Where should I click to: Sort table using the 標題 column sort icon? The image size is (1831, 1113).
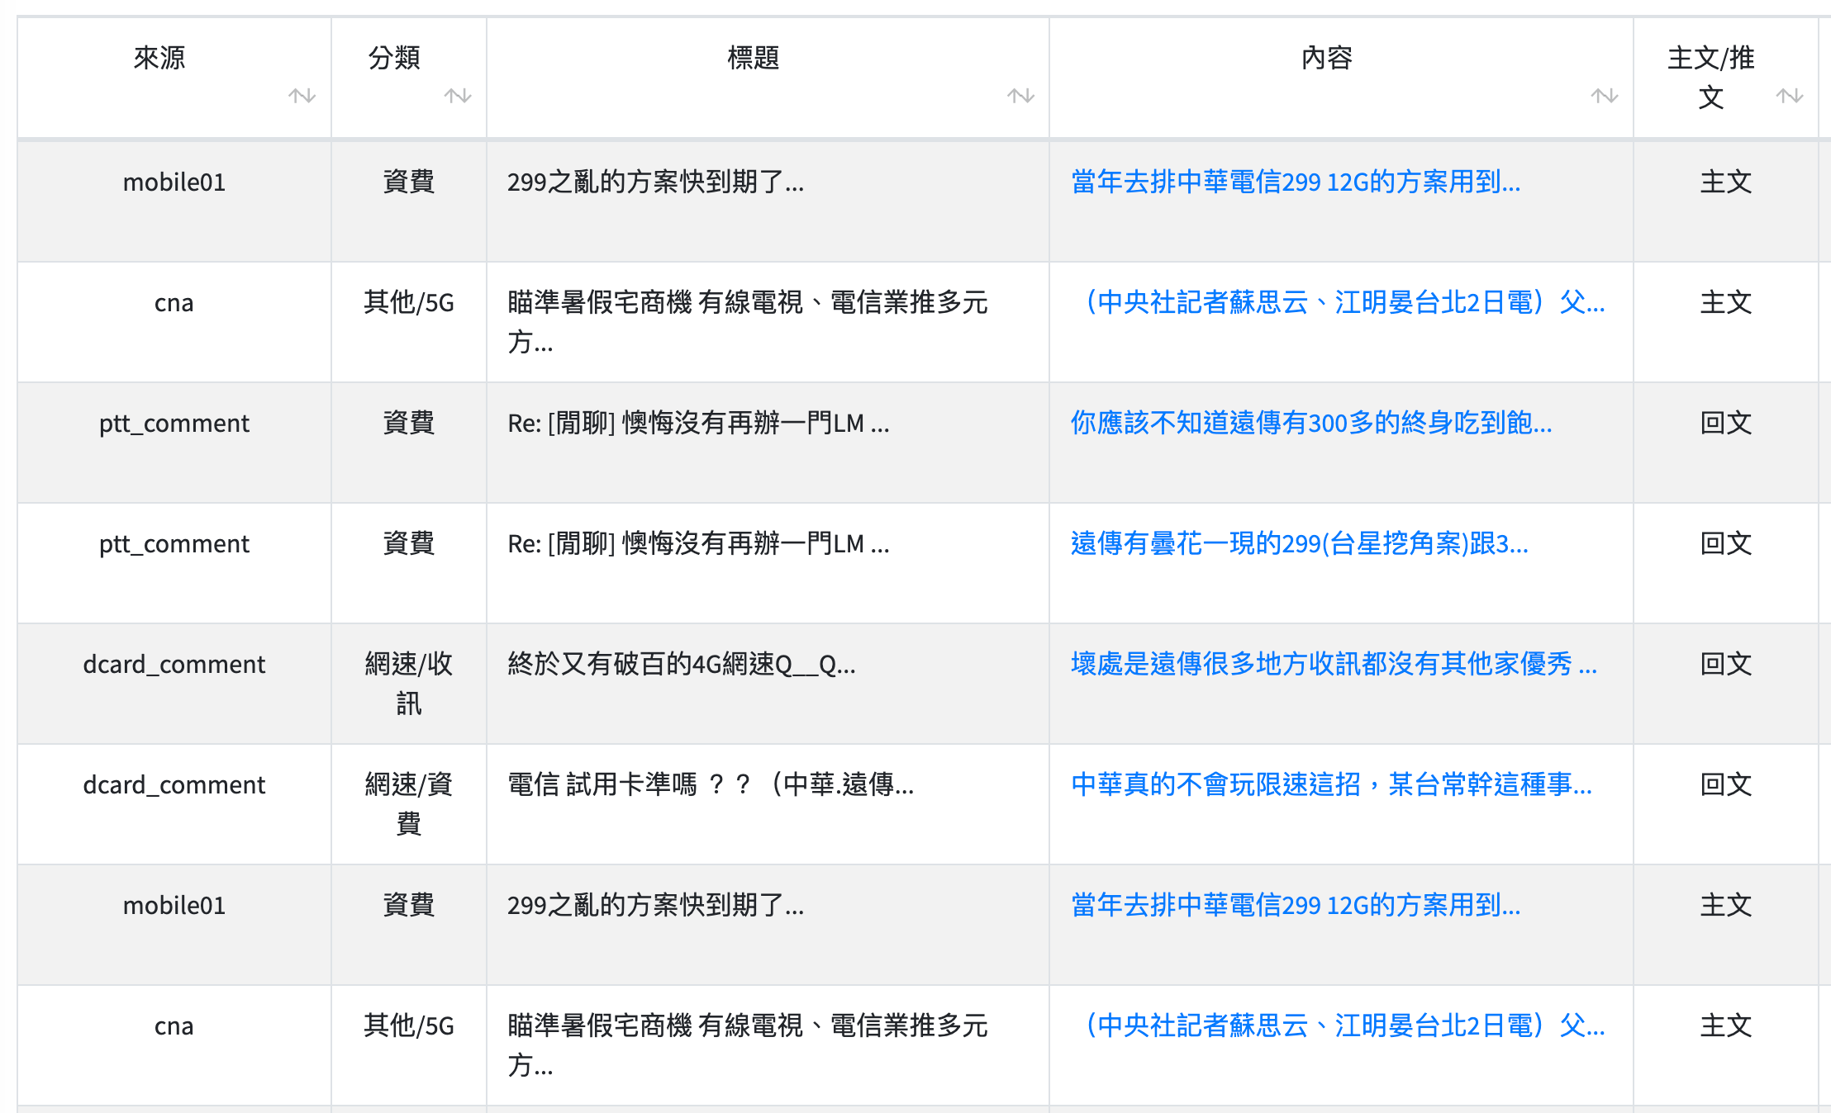[1020, 96]
